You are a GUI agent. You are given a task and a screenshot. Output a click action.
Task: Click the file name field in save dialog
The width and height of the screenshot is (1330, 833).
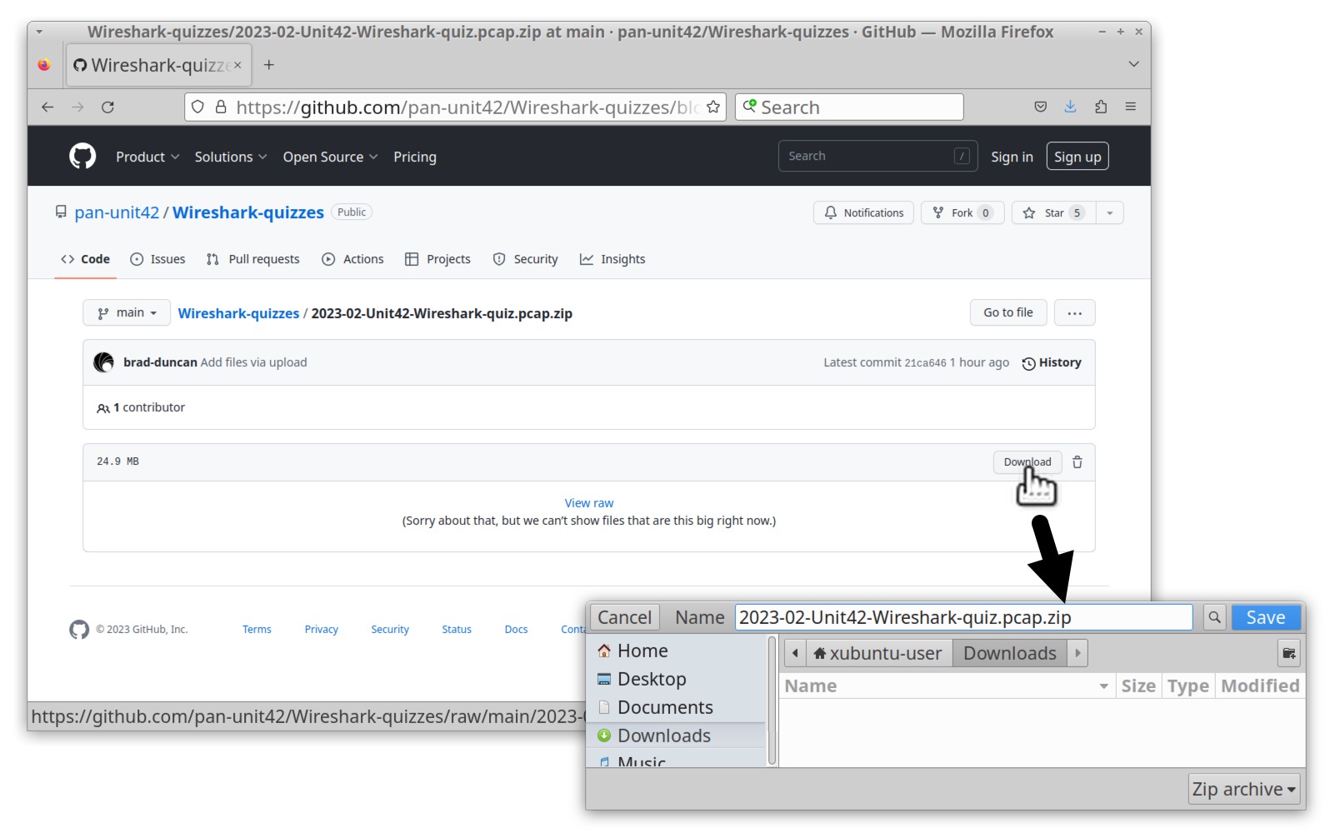click(963, 617)
